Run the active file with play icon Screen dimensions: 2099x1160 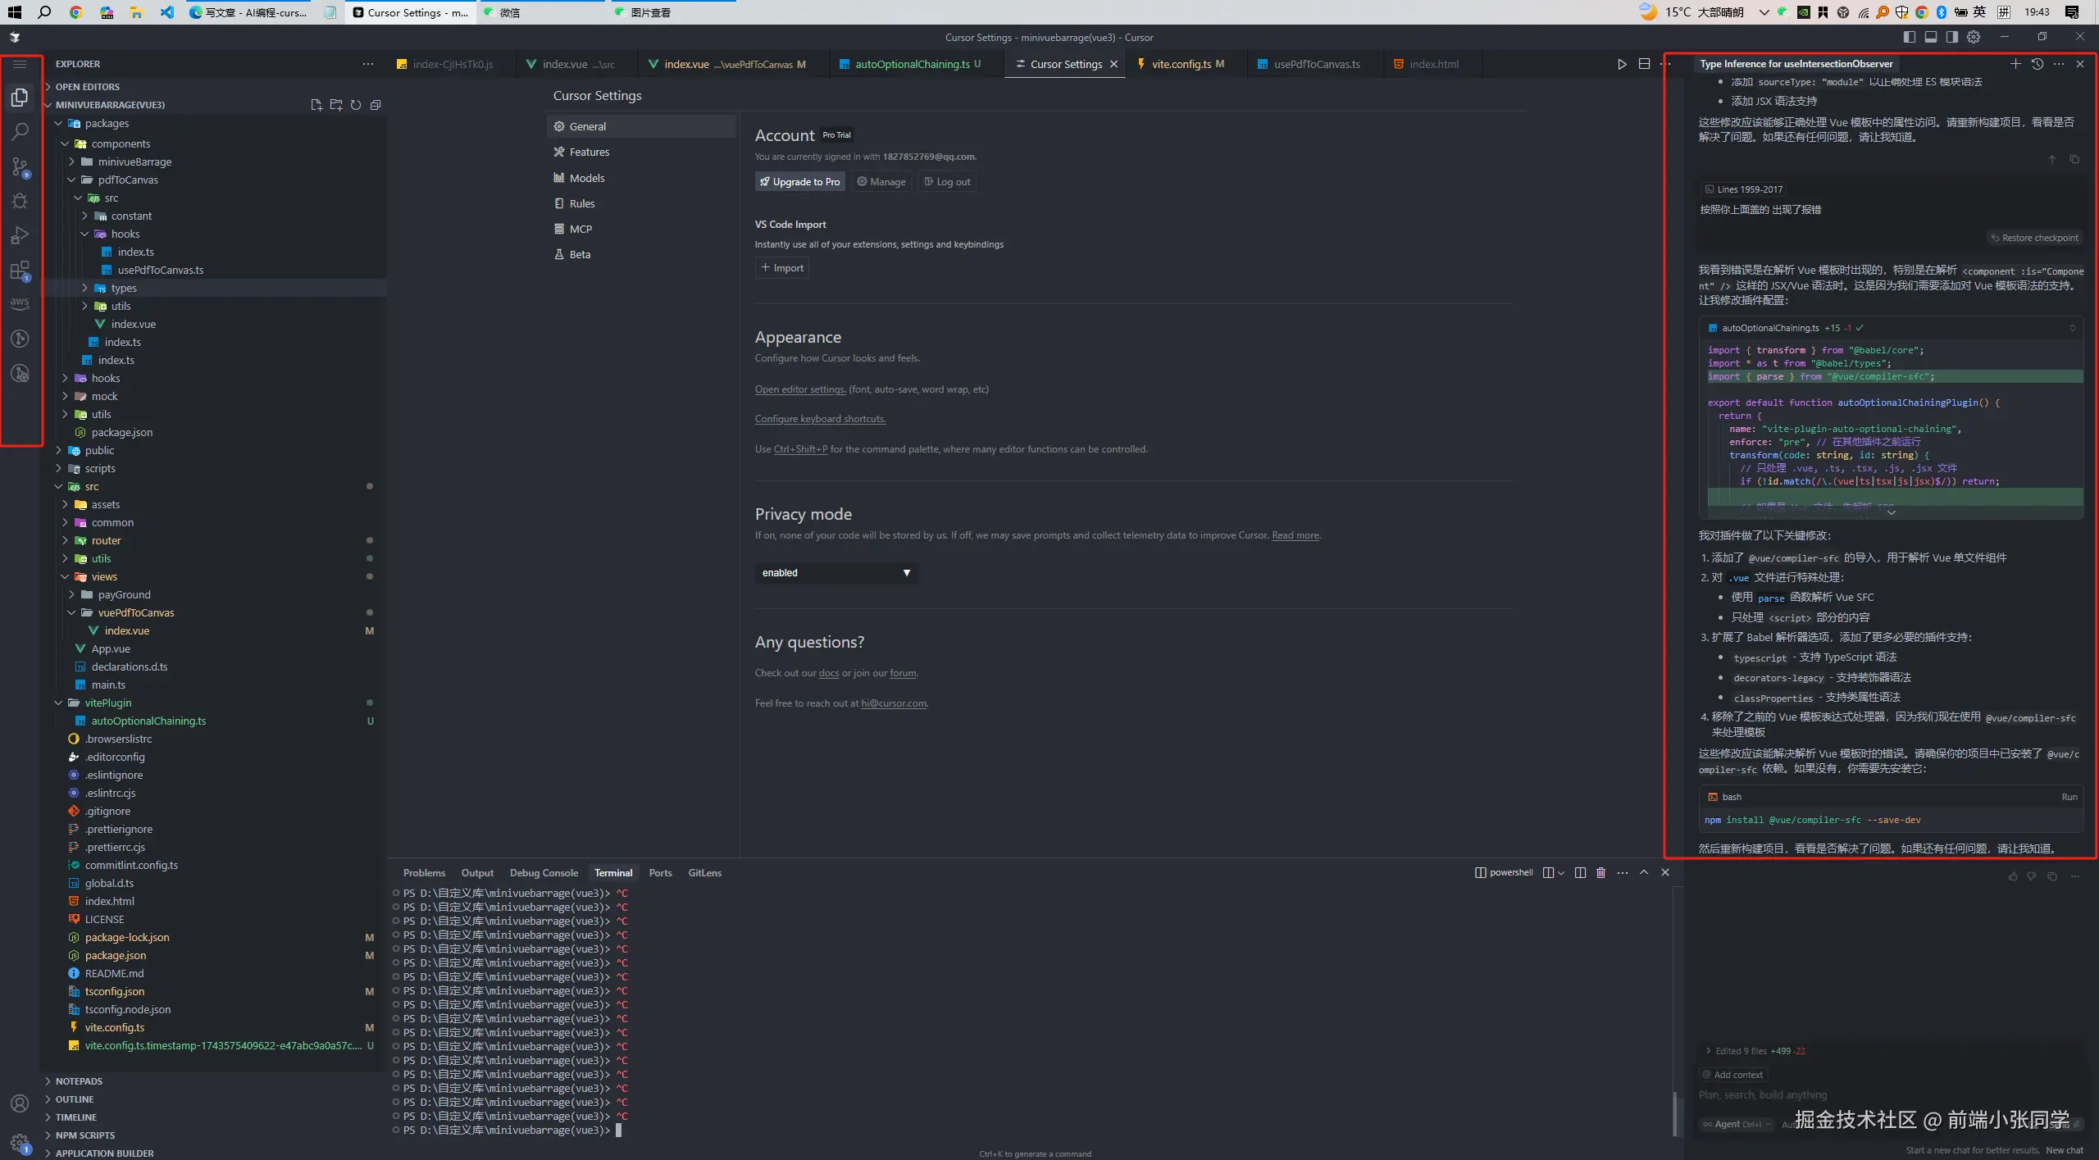(x=1622, y=64)
